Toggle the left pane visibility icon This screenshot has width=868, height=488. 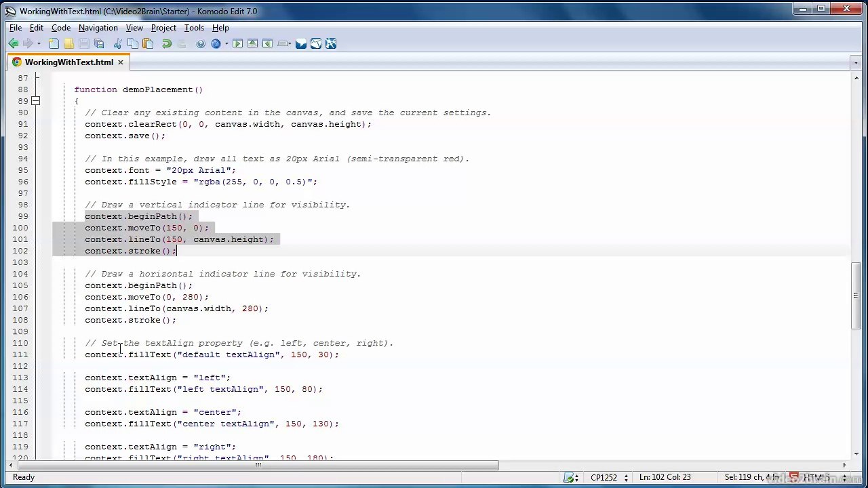237,43
